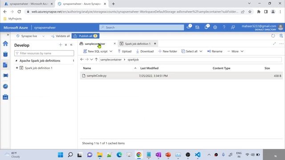285x160 pixels.
Task: Open the feedback icon
Action: coord(233,28)
